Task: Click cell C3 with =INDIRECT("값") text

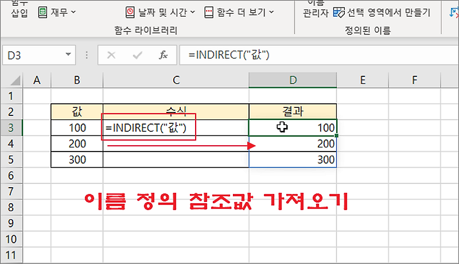Action: click(176, 127)
